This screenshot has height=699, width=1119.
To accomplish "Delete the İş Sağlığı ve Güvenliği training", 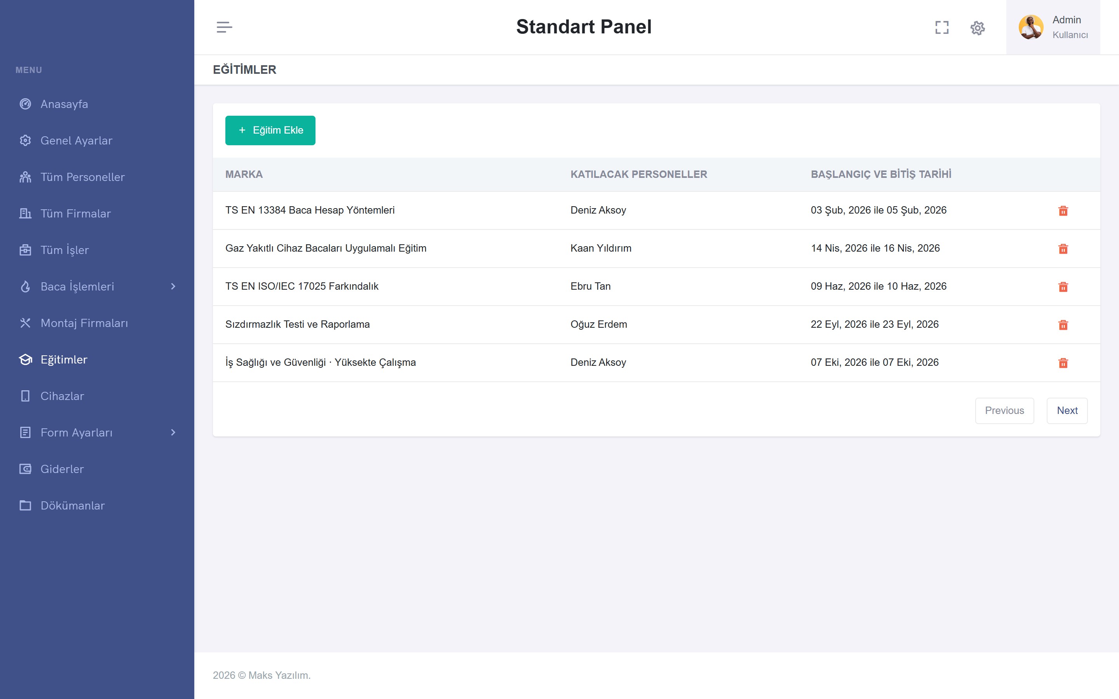I will pyautogui.click(x=1063, y=363).
